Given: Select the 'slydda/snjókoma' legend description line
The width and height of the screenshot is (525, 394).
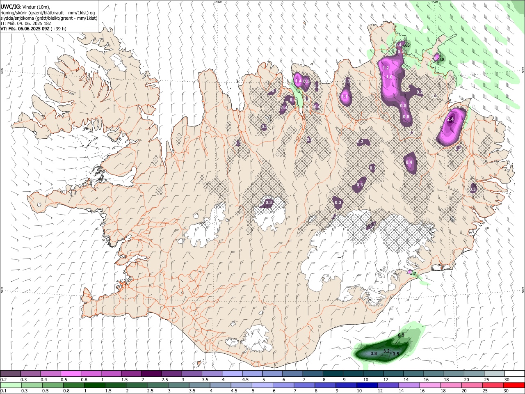Looking at the screenshot, I should tap(49, 18).
